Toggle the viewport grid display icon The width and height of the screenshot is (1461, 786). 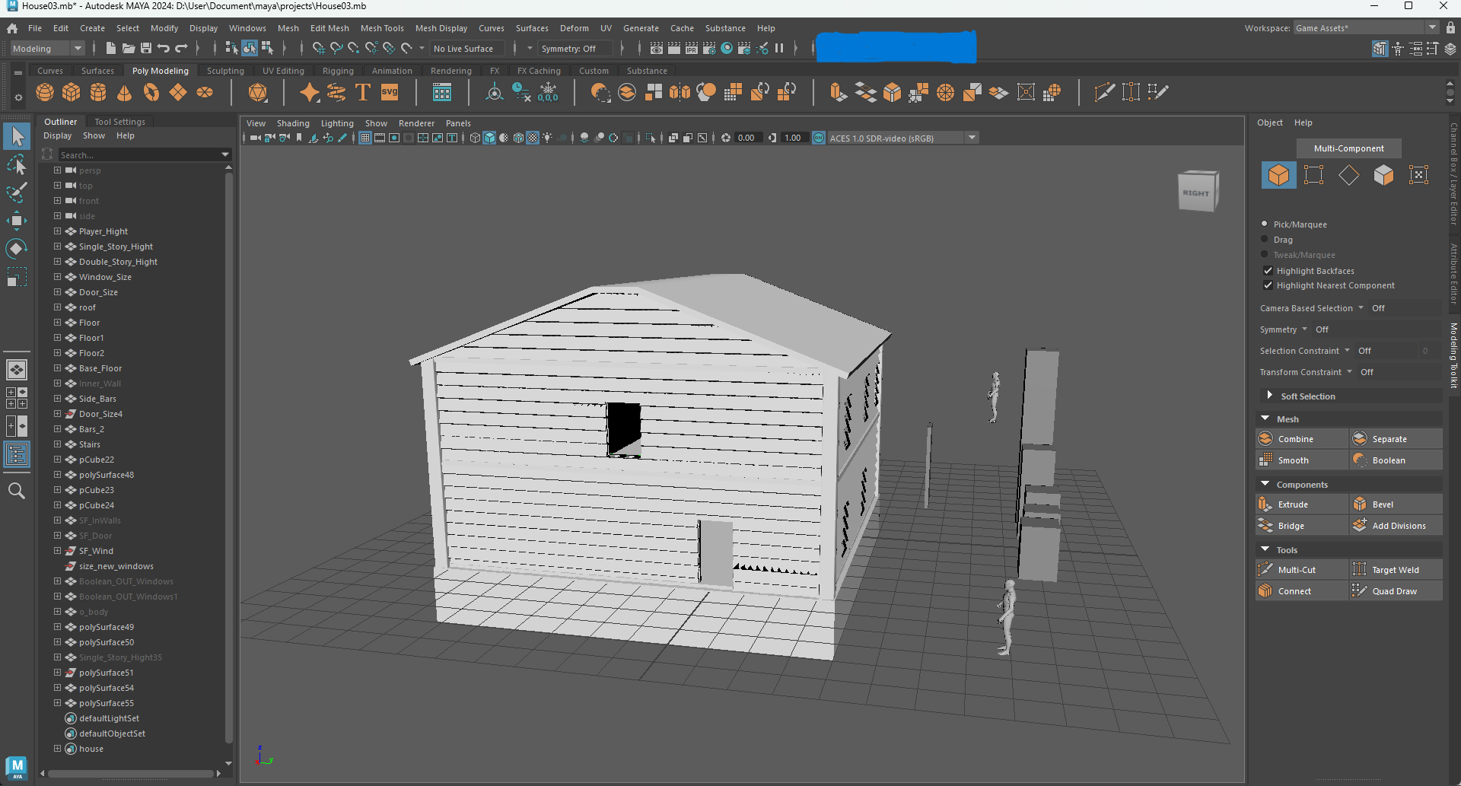pos(365,138)
